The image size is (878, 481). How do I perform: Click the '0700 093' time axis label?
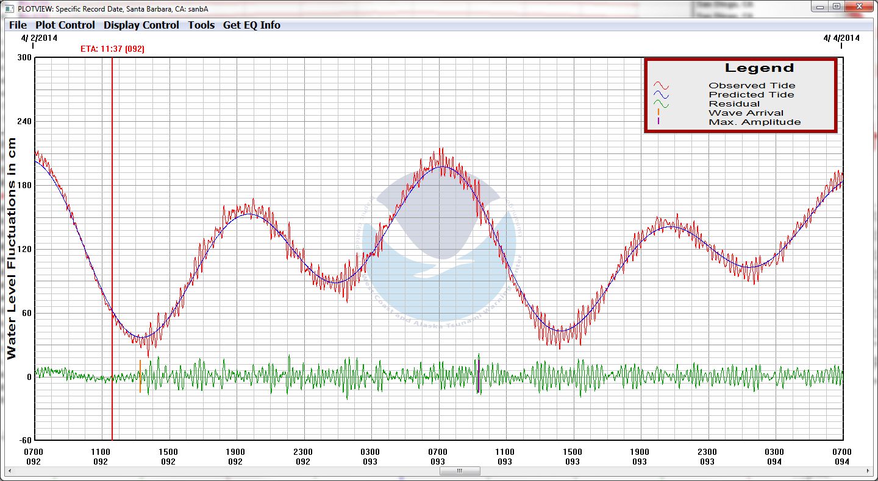[x=438, y=457]
